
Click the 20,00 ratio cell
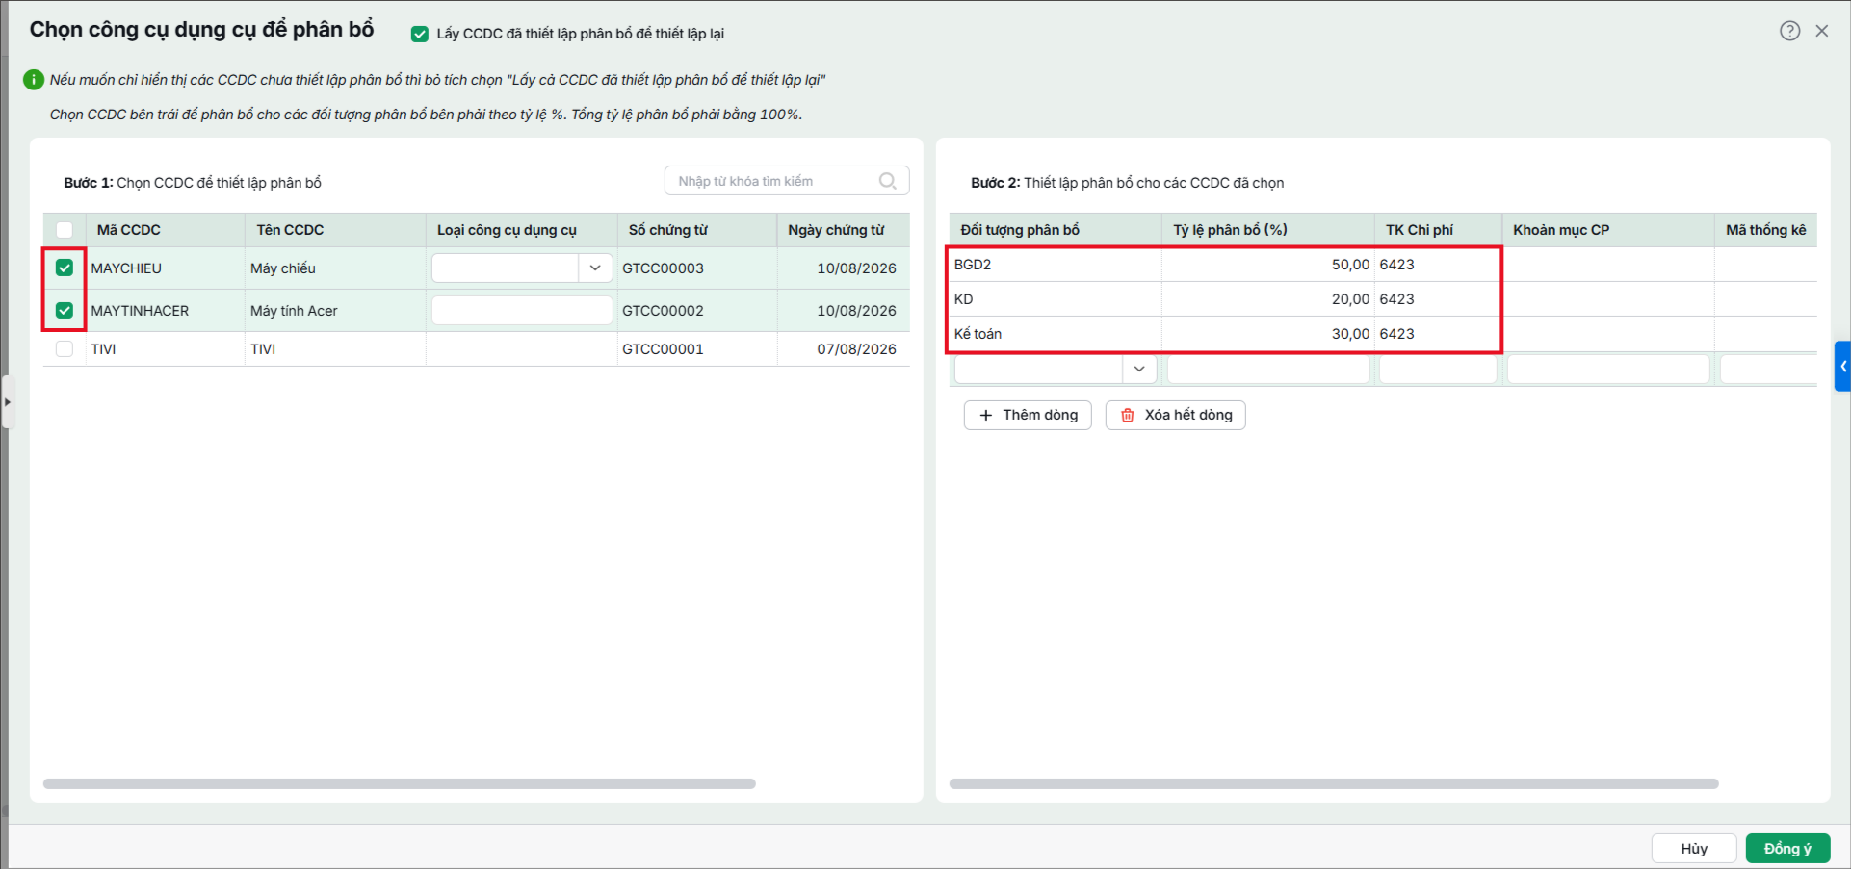(x=1268, y=299)
